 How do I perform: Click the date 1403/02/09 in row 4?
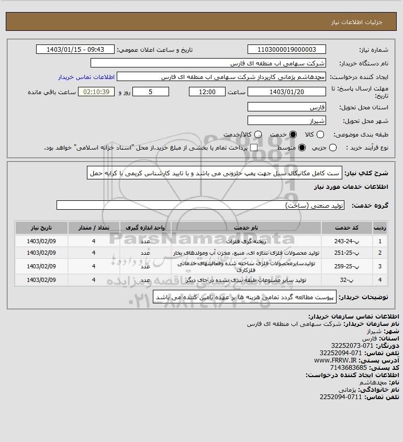(41, 280)
